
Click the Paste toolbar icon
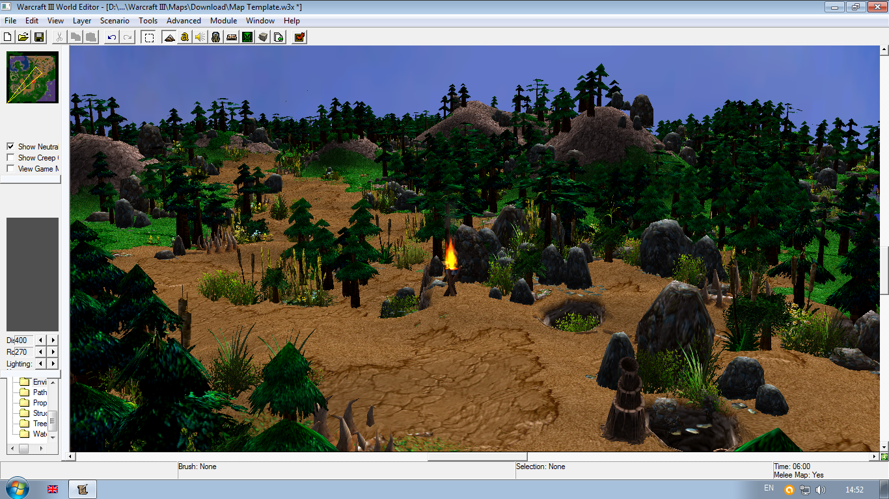coord(91,37)
